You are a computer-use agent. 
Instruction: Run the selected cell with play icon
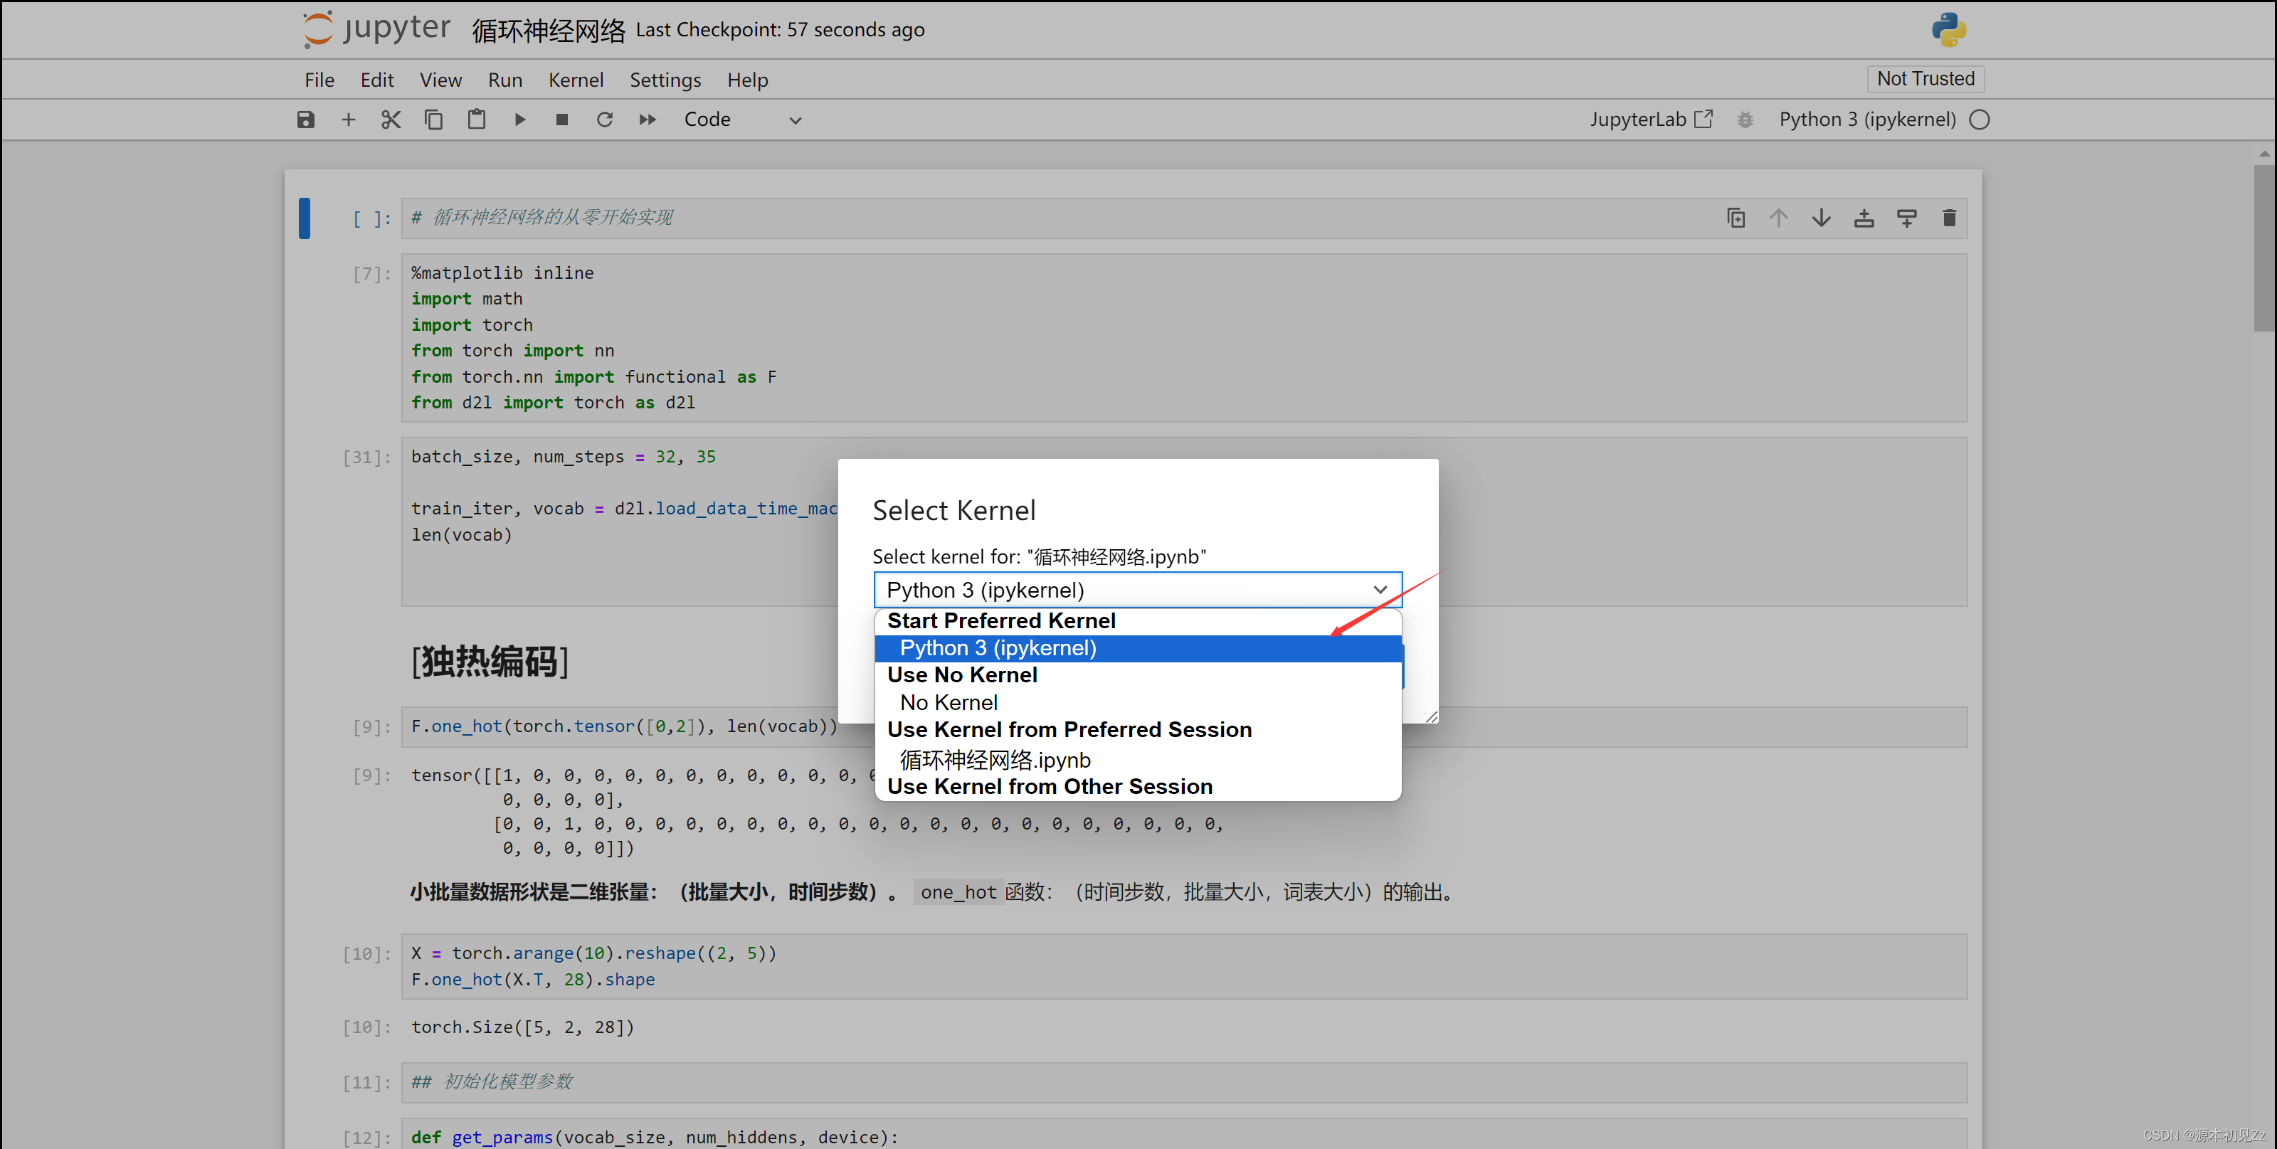pos(519,120)
